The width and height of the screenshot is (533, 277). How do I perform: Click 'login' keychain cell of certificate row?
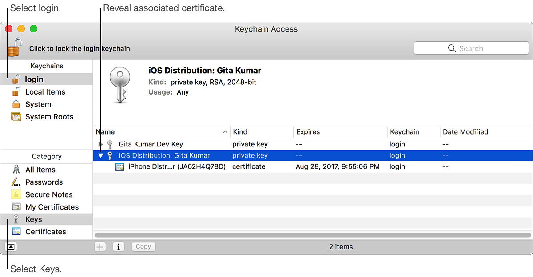[397, 167]
